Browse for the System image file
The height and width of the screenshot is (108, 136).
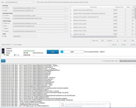pyautogui.click(x=67, y=31)
